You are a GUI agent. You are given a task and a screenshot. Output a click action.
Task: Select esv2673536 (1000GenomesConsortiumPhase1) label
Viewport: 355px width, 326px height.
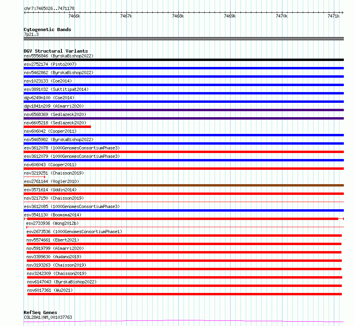[x=74, y=232]
